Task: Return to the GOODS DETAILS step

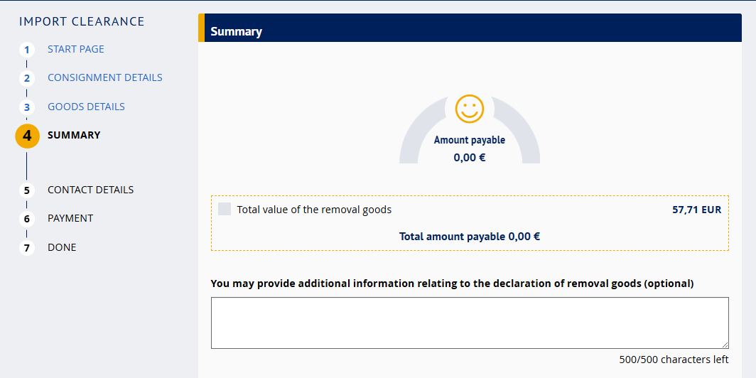Action: [86, 107]
